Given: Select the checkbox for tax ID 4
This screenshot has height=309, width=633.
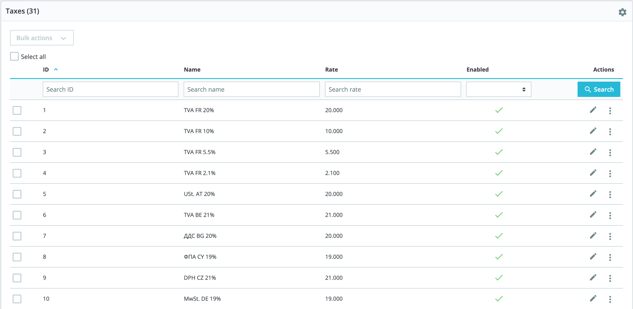Looking at the screenshot, I should [x=17, y=173].
